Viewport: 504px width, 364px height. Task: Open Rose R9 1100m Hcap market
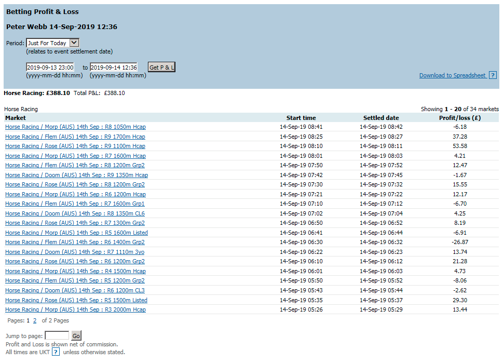point(75,146)
